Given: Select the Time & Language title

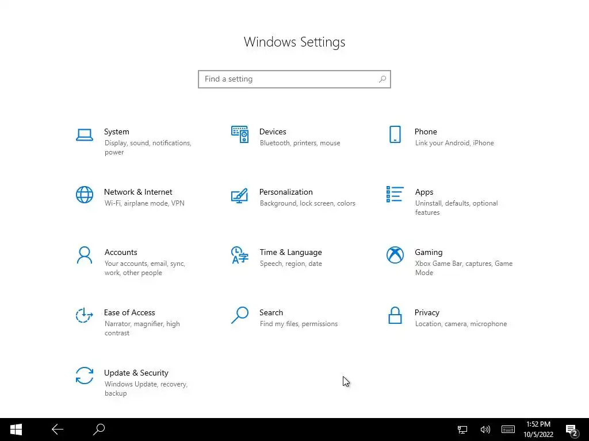Looking at the screenshot, I should (290, 253).
